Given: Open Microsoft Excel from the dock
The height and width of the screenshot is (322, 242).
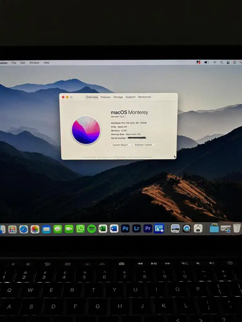Looking at the screenshot, I should click(x=103, y=229).
